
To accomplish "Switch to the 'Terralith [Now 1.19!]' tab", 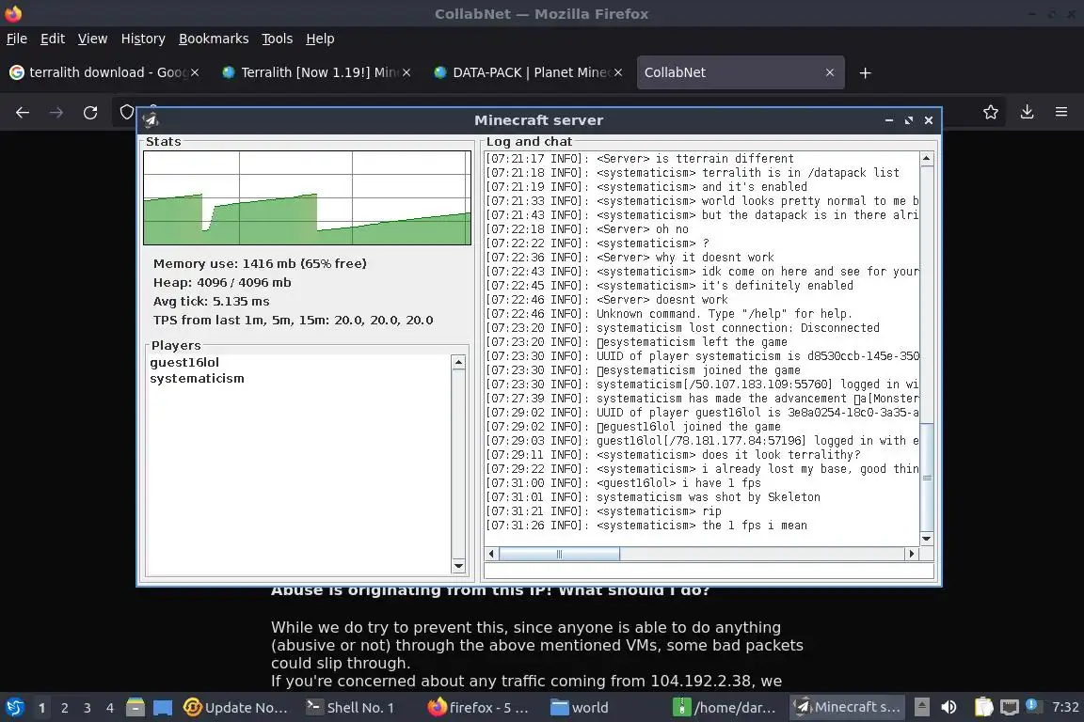I will pyautogui.click(x=315, y=72).
